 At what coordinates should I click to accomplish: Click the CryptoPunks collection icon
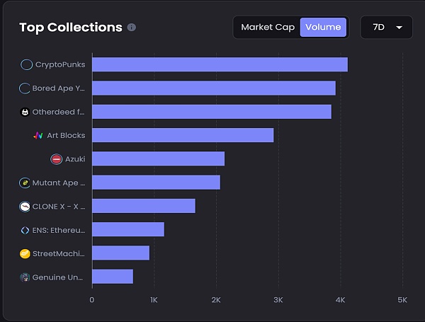click(27, 64)
